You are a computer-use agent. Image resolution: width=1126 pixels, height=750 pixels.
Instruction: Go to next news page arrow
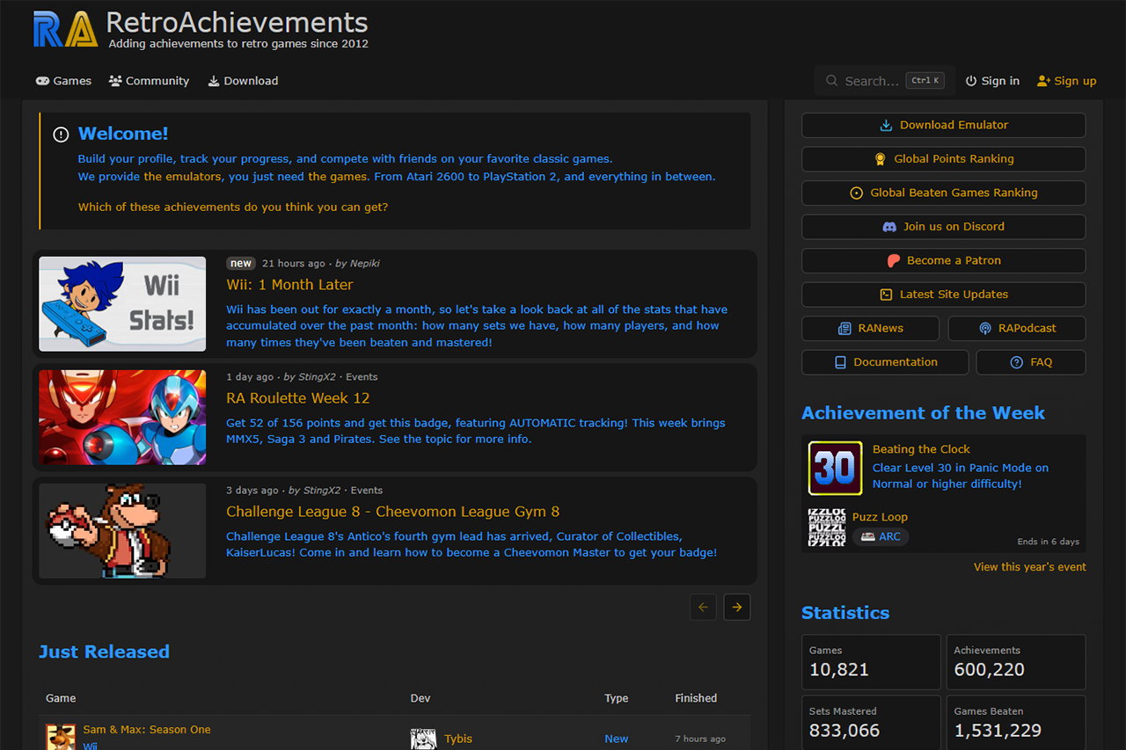(737, 607)
